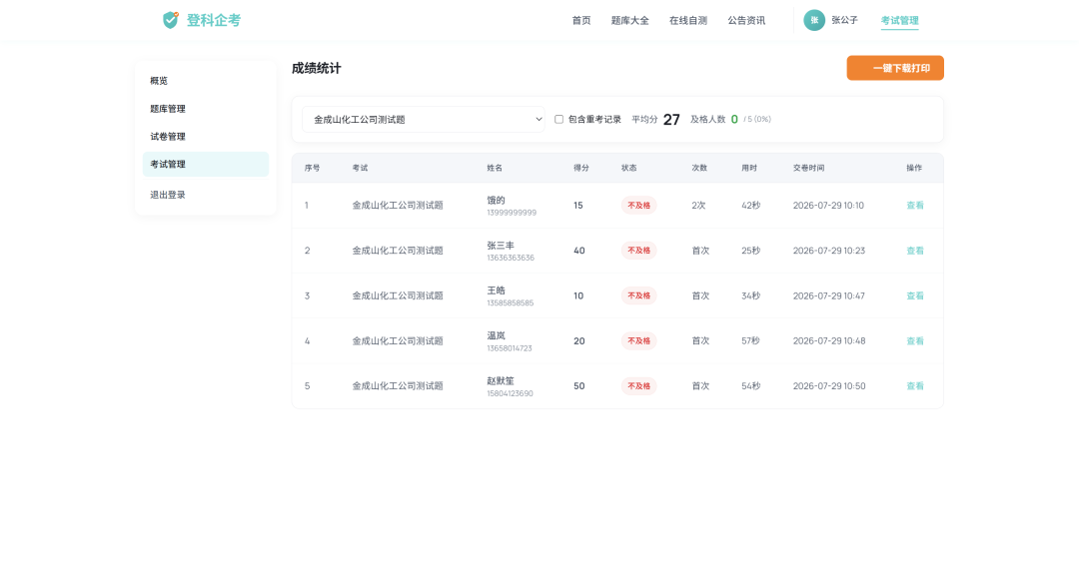Click the 登科企考 brand title text
This screenshot has width=1079, height=579.
point(214,20)
